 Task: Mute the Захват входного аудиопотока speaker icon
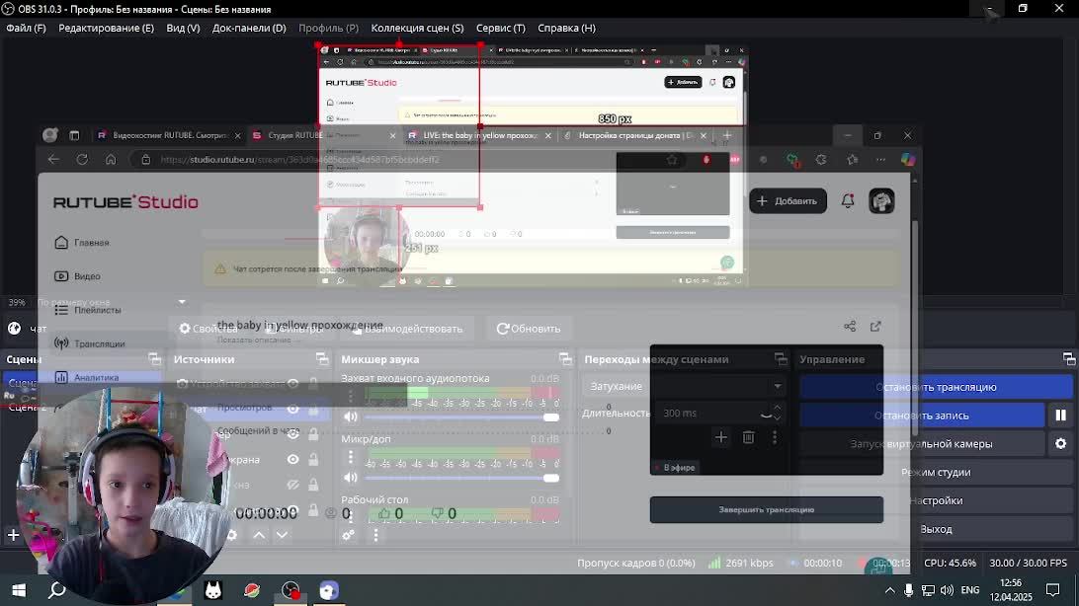point(351,417)
